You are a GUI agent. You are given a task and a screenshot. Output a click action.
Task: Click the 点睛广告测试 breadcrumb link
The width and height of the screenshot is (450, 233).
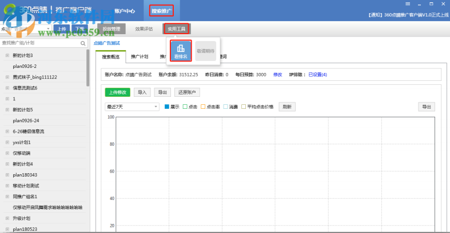pos(107,43)
